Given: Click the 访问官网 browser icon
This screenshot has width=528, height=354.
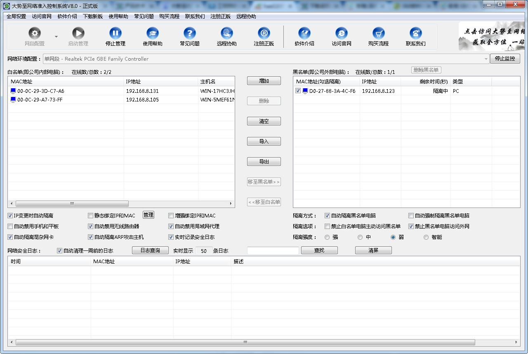Looking at the screenshot, I should [342, 34].
